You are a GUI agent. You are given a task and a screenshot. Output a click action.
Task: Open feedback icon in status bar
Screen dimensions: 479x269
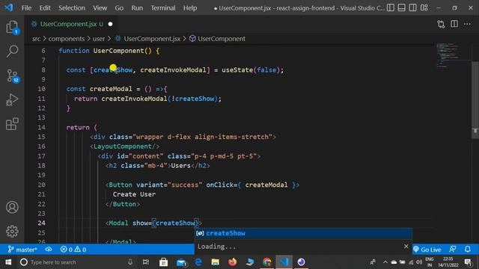[x=453, y=249]
